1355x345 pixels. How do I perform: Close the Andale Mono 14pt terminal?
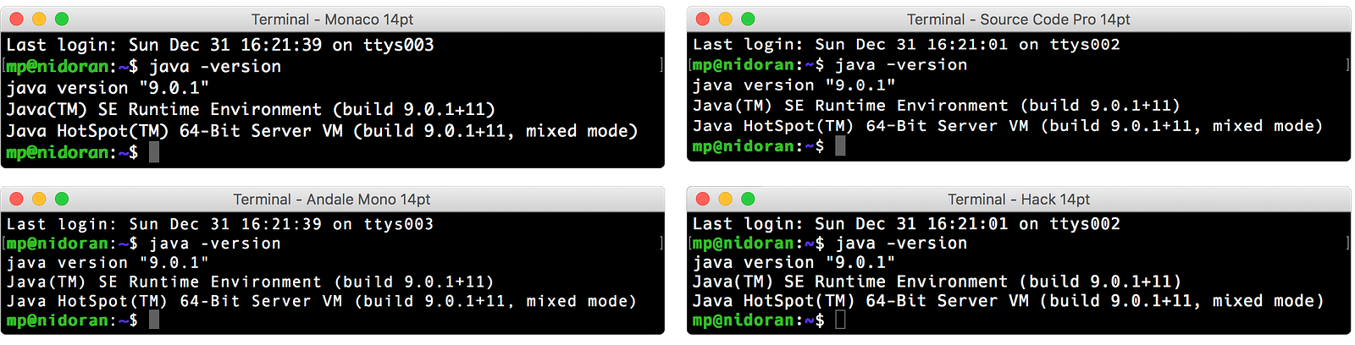coord(16,199)
